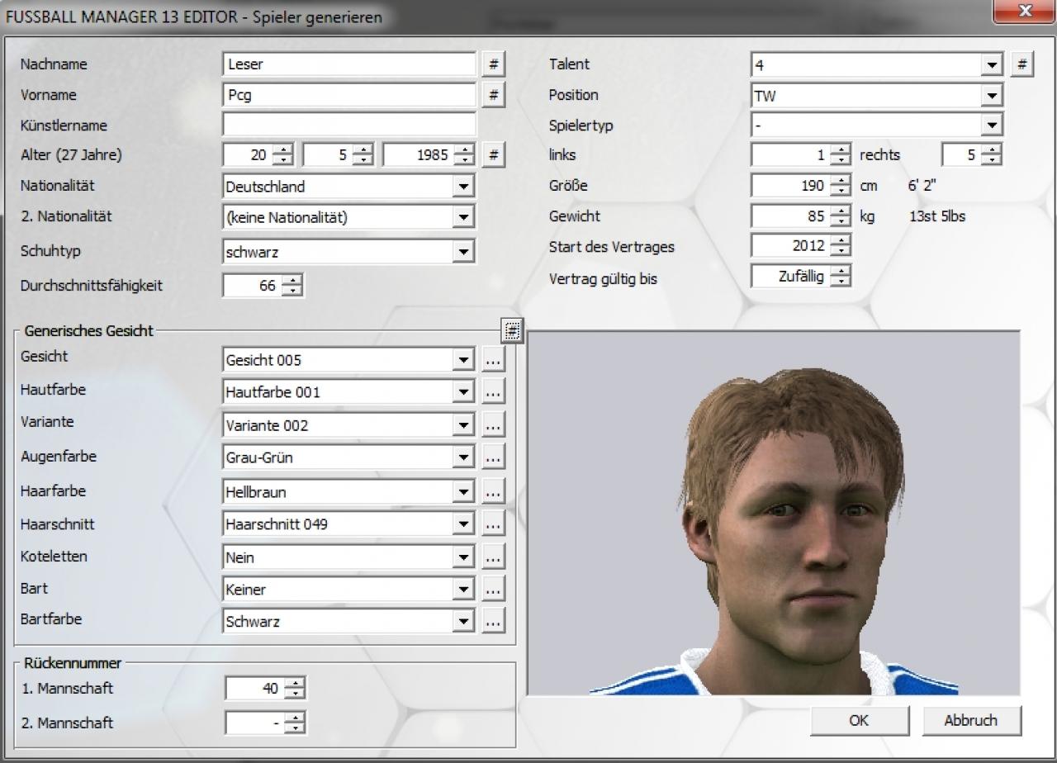Click the Rückennummer group title

coord(73,662)
